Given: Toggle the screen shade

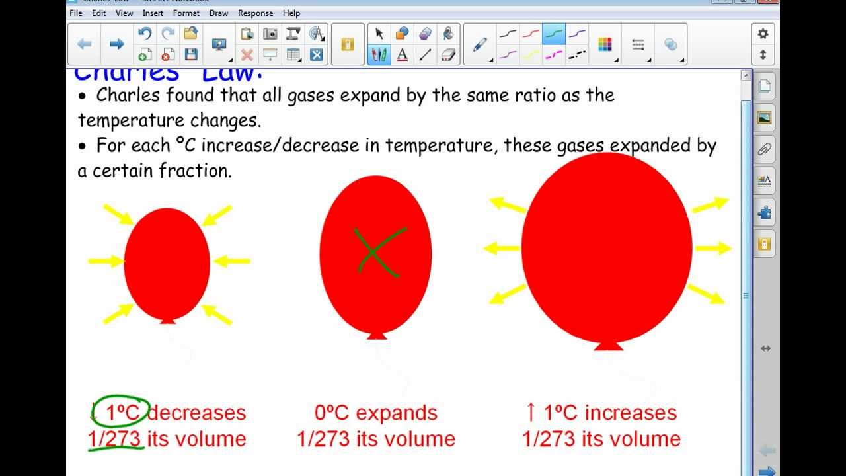Looking at the screenshot, I should tap(270, 55).
